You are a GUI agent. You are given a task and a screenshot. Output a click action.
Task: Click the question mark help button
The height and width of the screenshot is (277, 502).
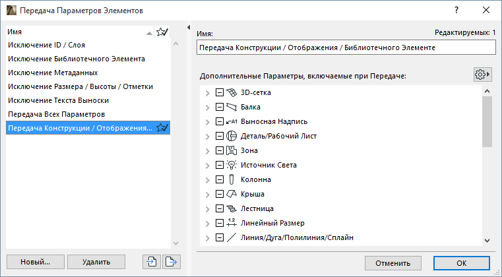coord(456,11)
